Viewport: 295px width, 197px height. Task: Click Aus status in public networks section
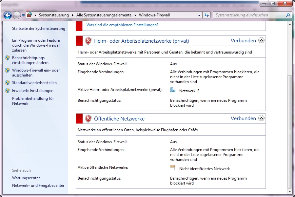point(173,142)
